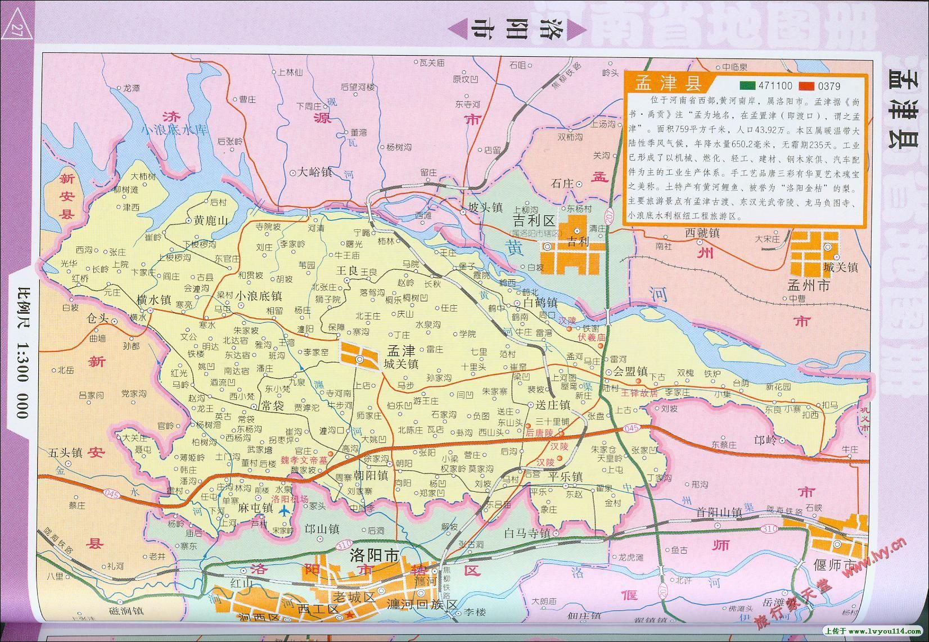Select the red 0379 area code swatch

click(806, 85)
